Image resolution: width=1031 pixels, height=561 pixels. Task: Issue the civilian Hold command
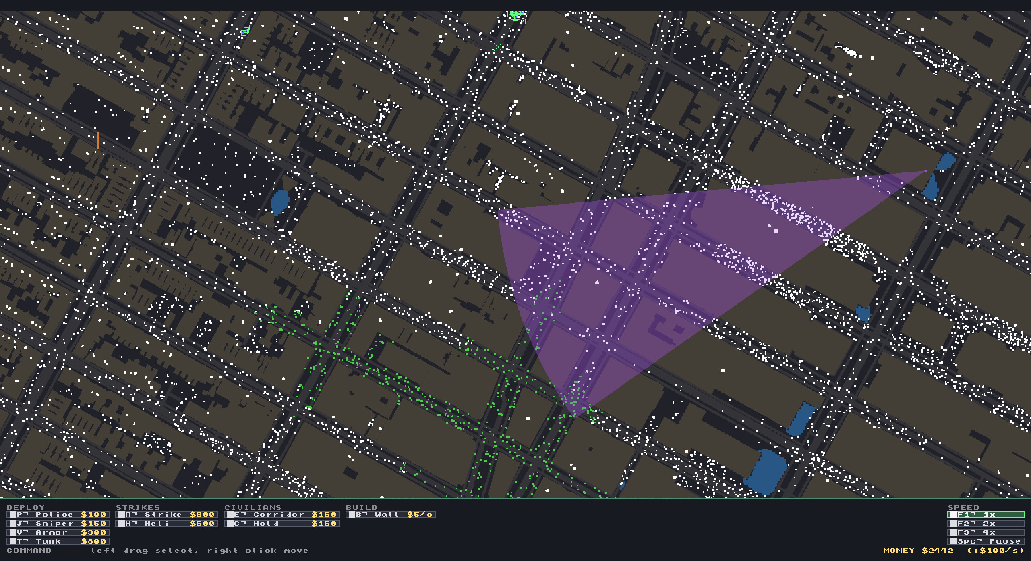pos(282,524)
